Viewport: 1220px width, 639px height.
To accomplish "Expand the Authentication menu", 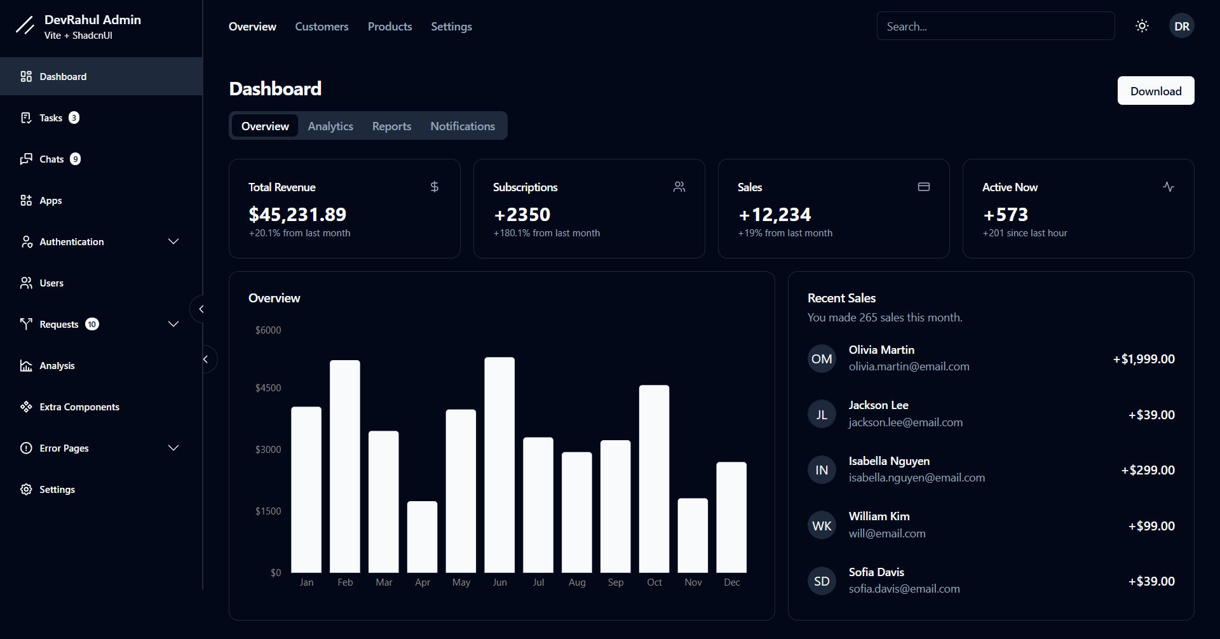I will point(173,241).
